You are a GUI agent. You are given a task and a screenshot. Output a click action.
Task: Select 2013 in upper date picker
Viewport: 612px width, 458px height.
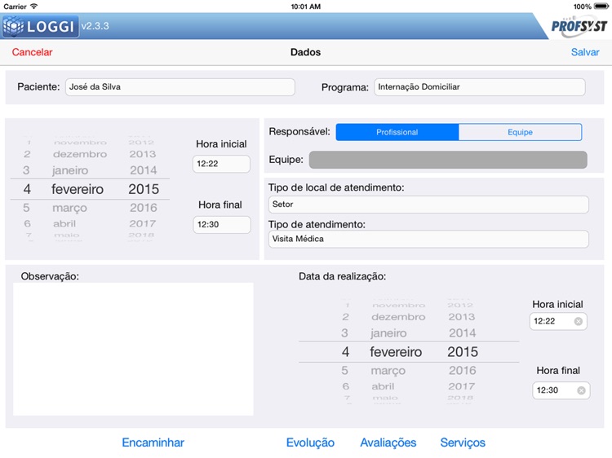(143, 154)
